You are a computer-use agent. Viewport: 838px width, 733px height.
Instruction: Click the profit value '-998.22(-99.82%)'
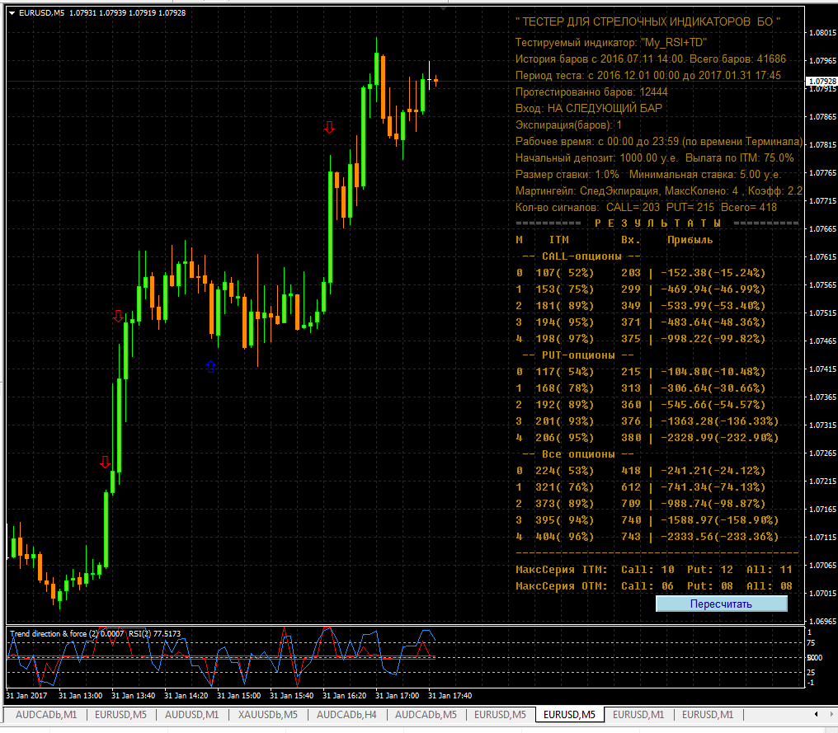(713, 339)
